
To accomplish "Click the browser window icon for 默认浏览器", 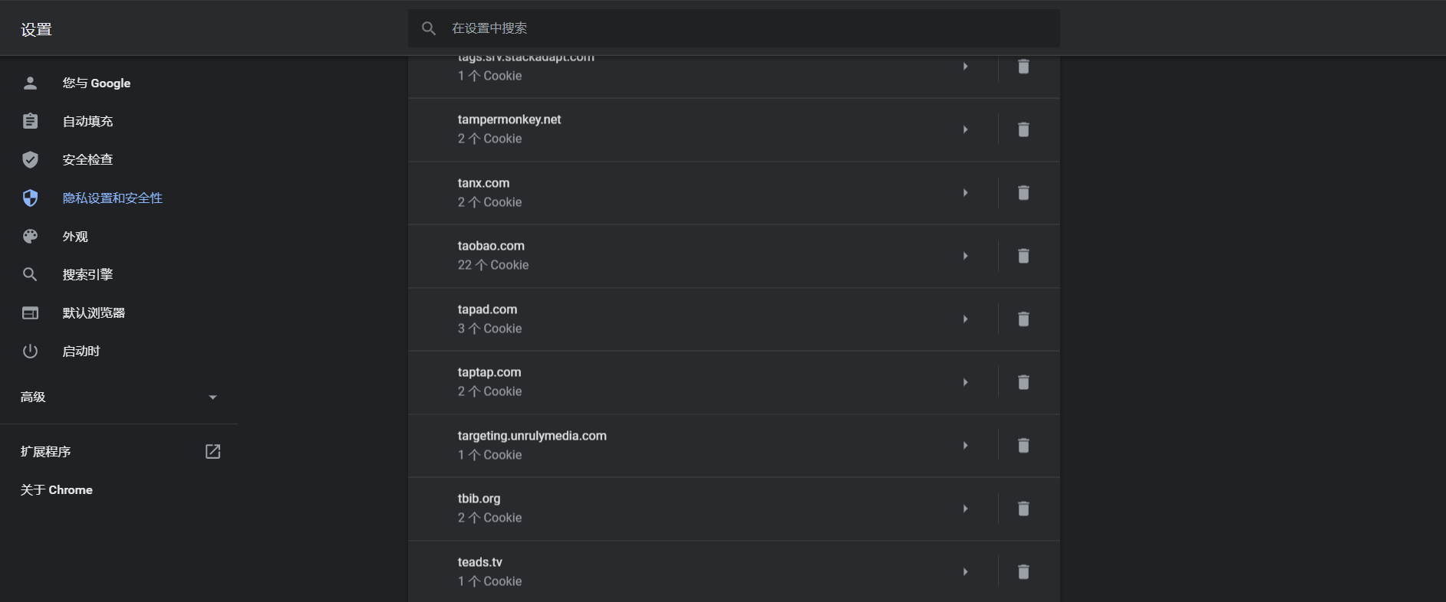I will click(x=30, y=312).
